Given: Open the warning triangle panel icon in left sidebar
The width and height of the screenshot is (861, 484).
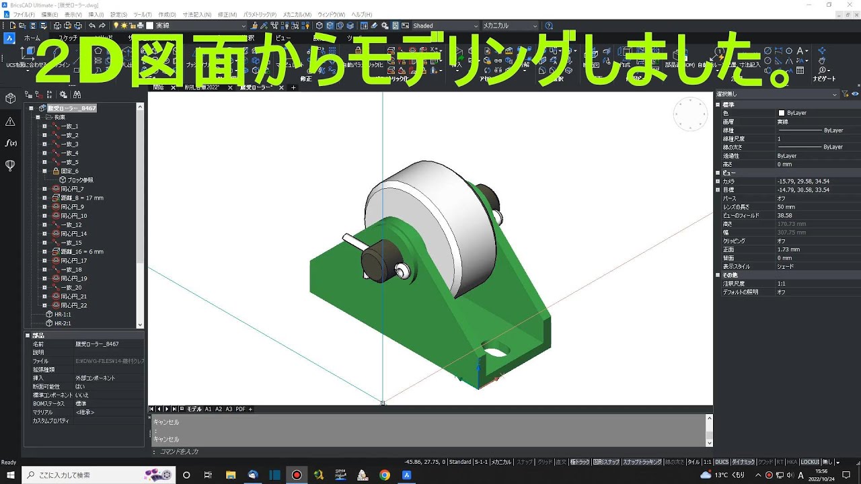Looking at the screenshot, I should (x=10, y=121).
